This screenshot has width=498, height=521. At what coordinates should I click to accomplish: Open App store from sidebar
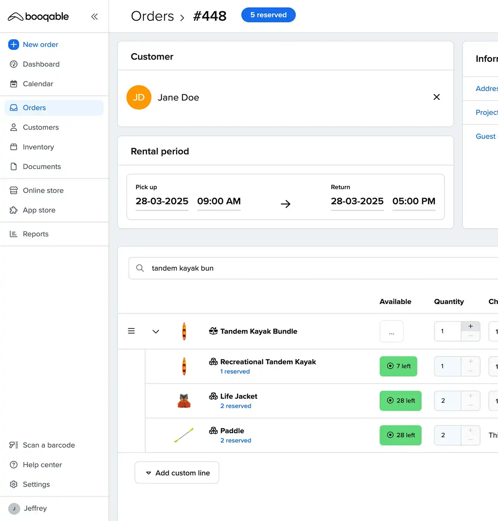pos(39,210)
